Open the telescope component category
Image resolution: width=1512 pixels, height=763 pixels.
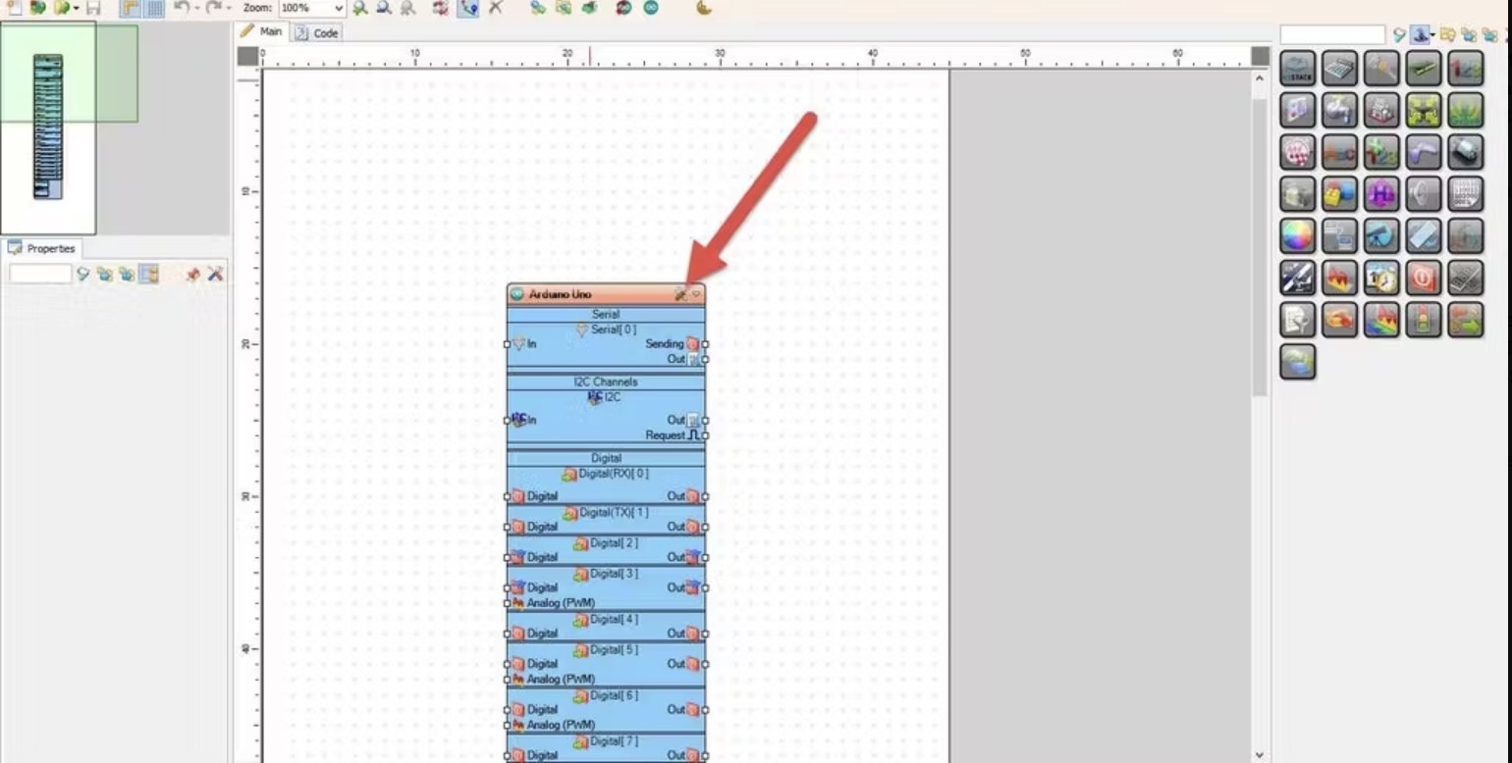(1381, 236)
